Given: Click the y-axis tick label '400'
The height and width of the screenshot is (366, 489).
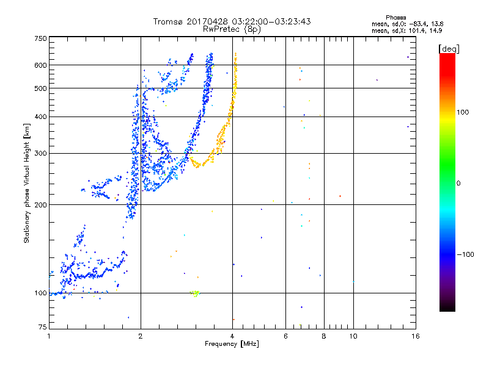Looking at the screenshot, I should (x=40, y=117).
